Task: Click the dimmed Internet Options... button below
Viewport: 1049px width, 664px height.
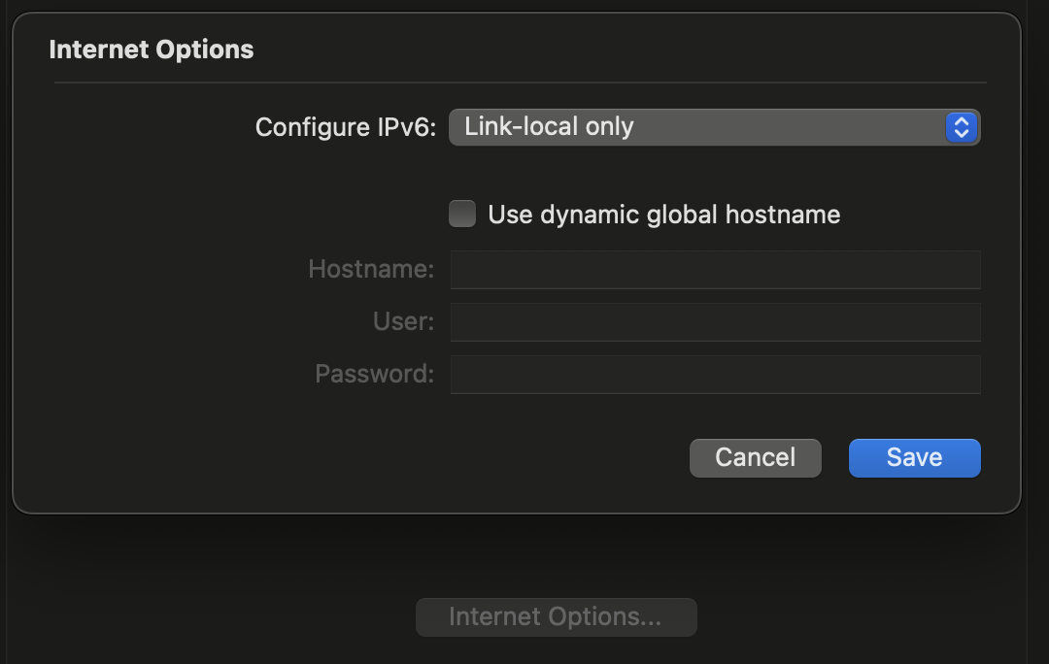Action: 556,617
